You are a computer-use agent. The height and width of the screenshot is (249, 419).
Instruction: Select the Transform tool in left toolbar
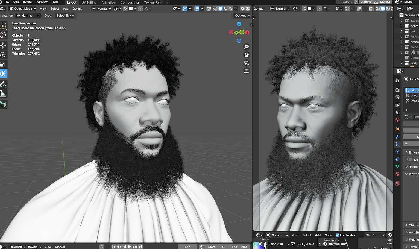coord(3,74)
